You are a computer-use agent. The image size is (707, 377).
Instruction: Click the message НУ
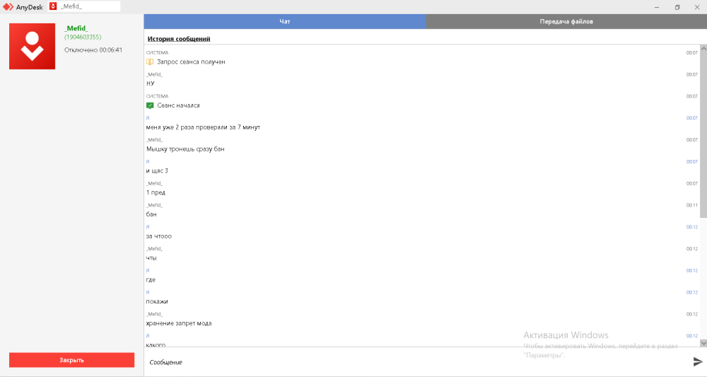(150, 83)
